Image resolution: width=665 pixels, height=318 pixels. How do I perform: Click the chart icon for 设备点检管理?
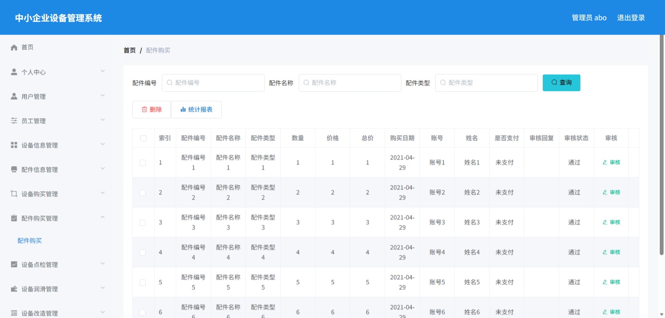click(x=14, y=264)
